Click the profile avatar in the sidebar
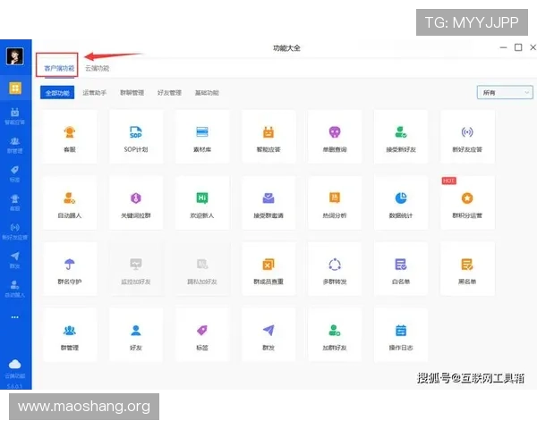This screenshot has width=537, height=429. click(14, 56)
